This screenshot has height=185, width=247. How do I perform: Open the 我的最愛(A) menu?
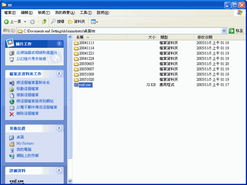(x=65, y=13)
